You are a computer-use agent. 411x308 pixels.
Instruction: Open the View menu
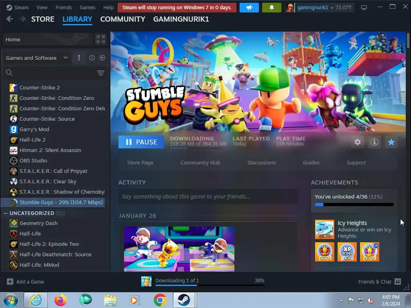42,8
